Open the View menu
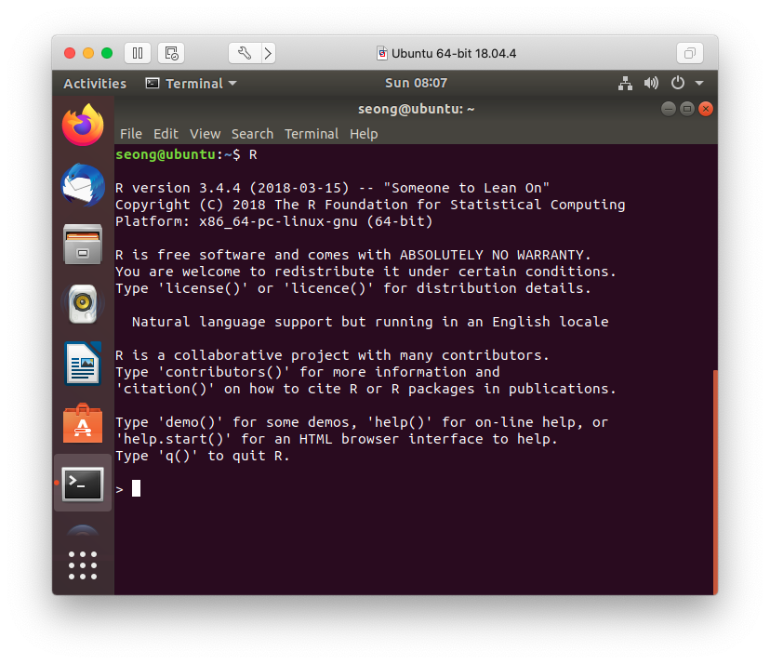This screenshot has width=770, height=664. coord(206,134)
